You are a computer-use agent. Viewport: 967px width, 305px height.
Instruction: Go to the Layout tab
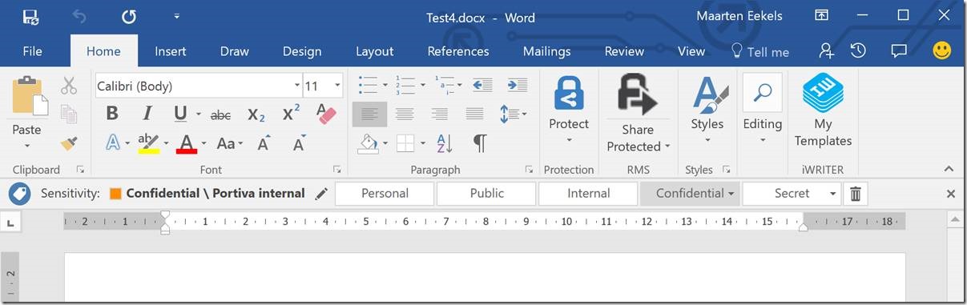[374, 51]
